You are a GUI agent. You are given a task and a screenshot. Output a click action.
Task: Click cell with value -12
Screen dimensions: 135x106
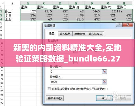108,11
